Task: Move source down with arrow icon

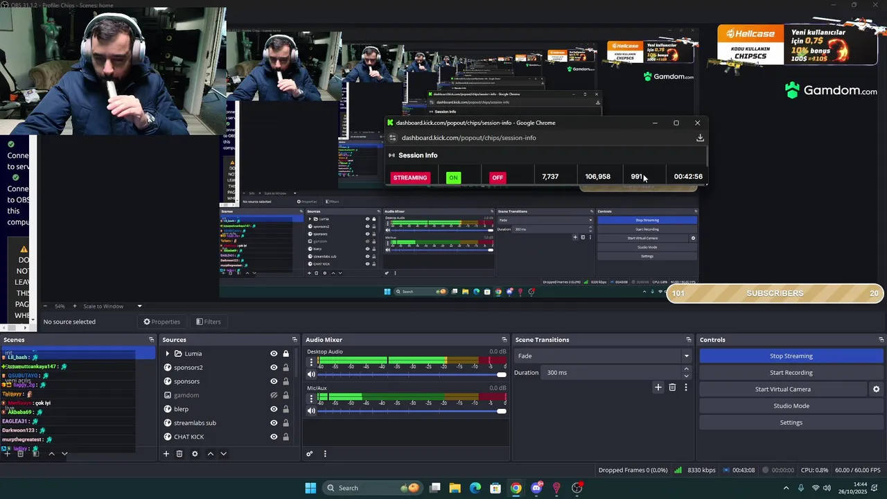Action: (x=223, y=453)
